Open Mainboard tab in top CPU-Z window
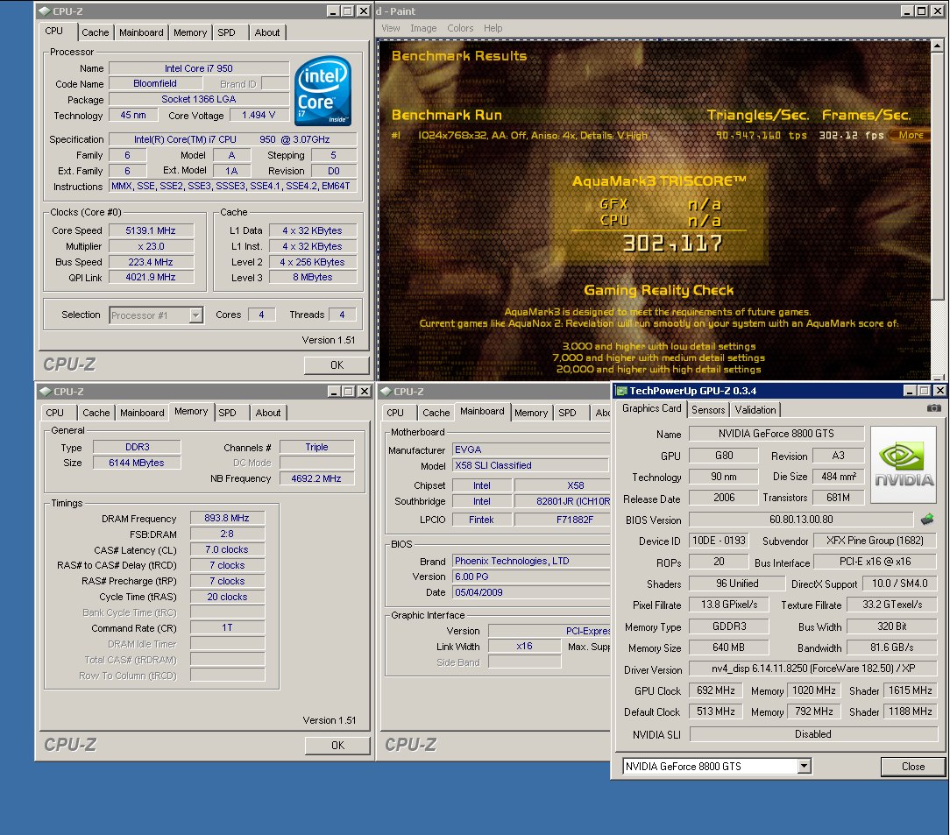 tap(141, 32)
